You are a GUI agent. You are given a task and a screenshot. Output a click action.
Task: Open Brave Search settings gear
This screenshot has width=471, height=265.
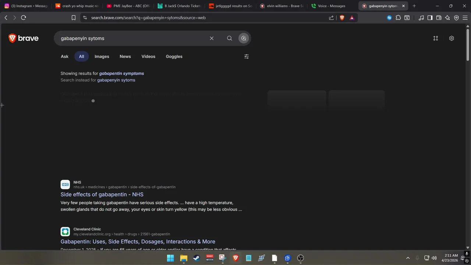(451, 38)
